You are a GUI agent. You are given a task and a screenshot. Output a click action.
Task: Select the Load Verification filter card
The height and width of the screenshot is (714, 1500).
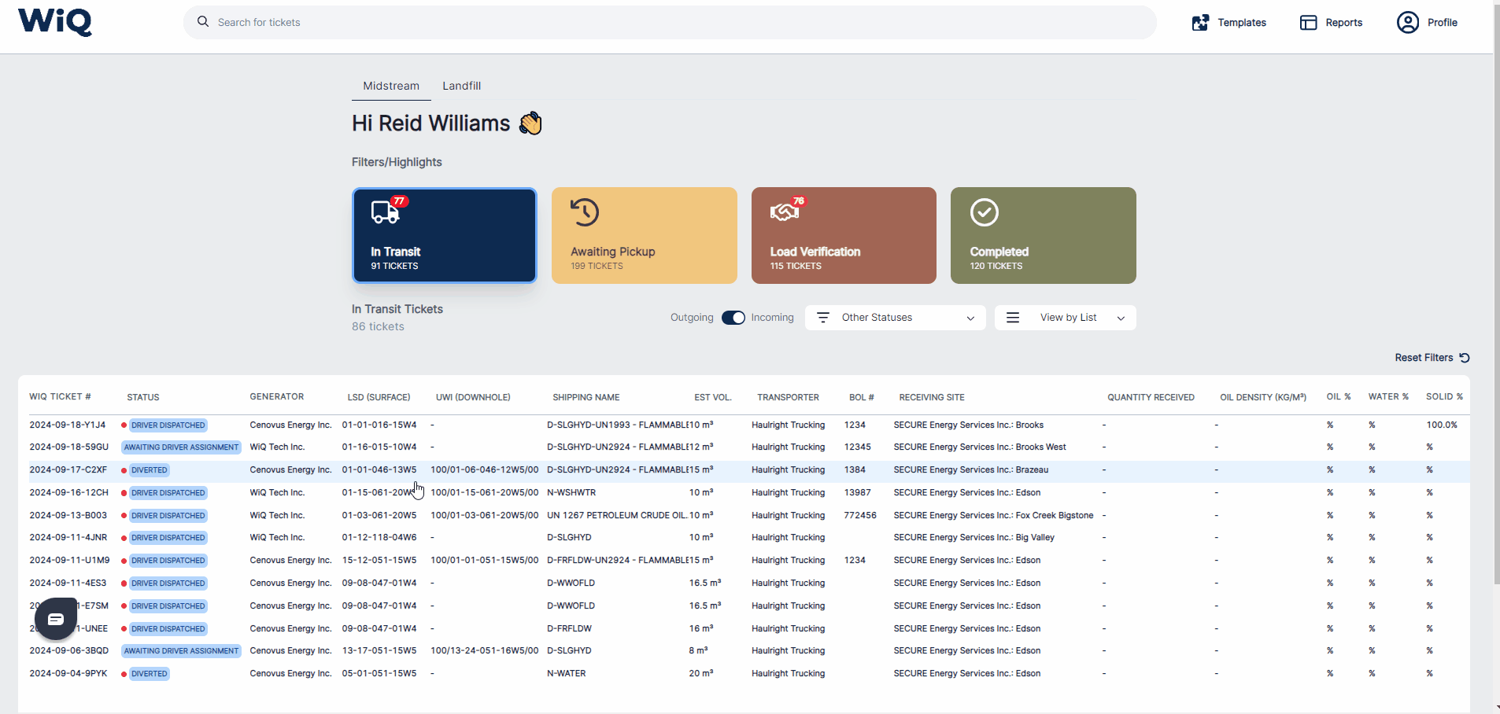point(844,235)
